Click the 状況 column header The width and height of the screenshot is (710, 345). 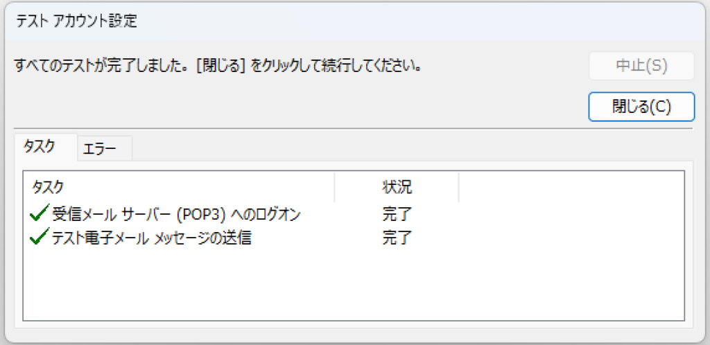click(397, 187)
